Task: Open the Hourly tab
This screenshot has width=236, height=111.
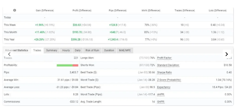Action: point(66,50)
